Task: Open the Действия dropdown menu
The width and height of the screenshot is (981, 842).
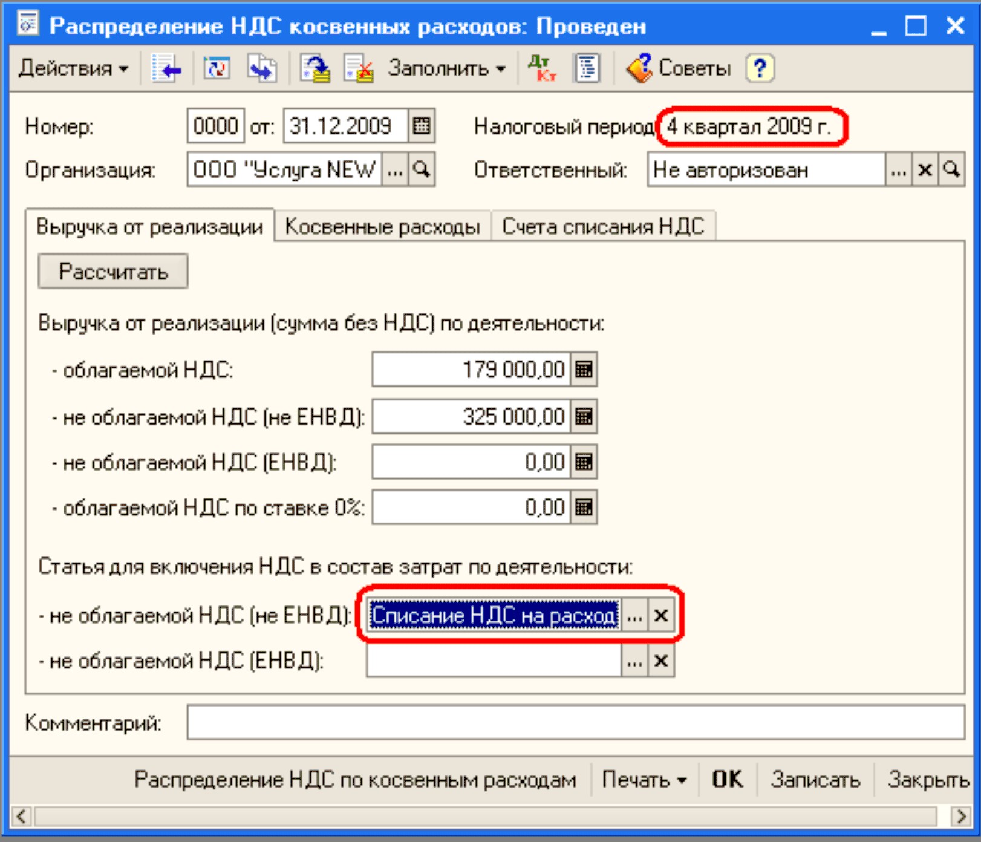Action: click(74, 68)
